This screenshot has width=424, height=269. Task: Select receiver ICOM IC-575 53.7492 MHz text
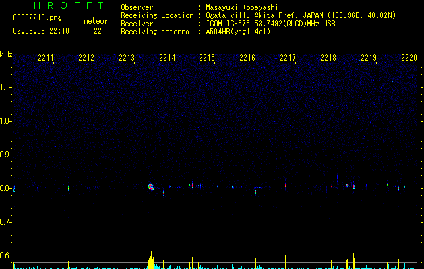click(270, 24)
